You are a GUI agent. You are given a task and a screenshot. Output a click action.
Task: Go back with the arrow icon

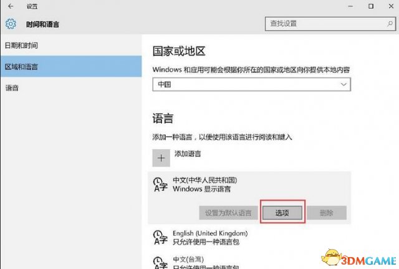11,6
